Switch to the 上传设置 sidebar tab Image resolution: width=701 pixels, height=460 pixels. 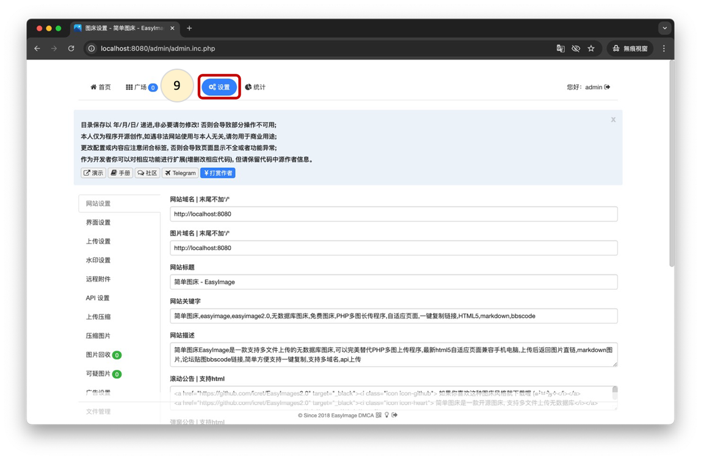pos(98,242)
